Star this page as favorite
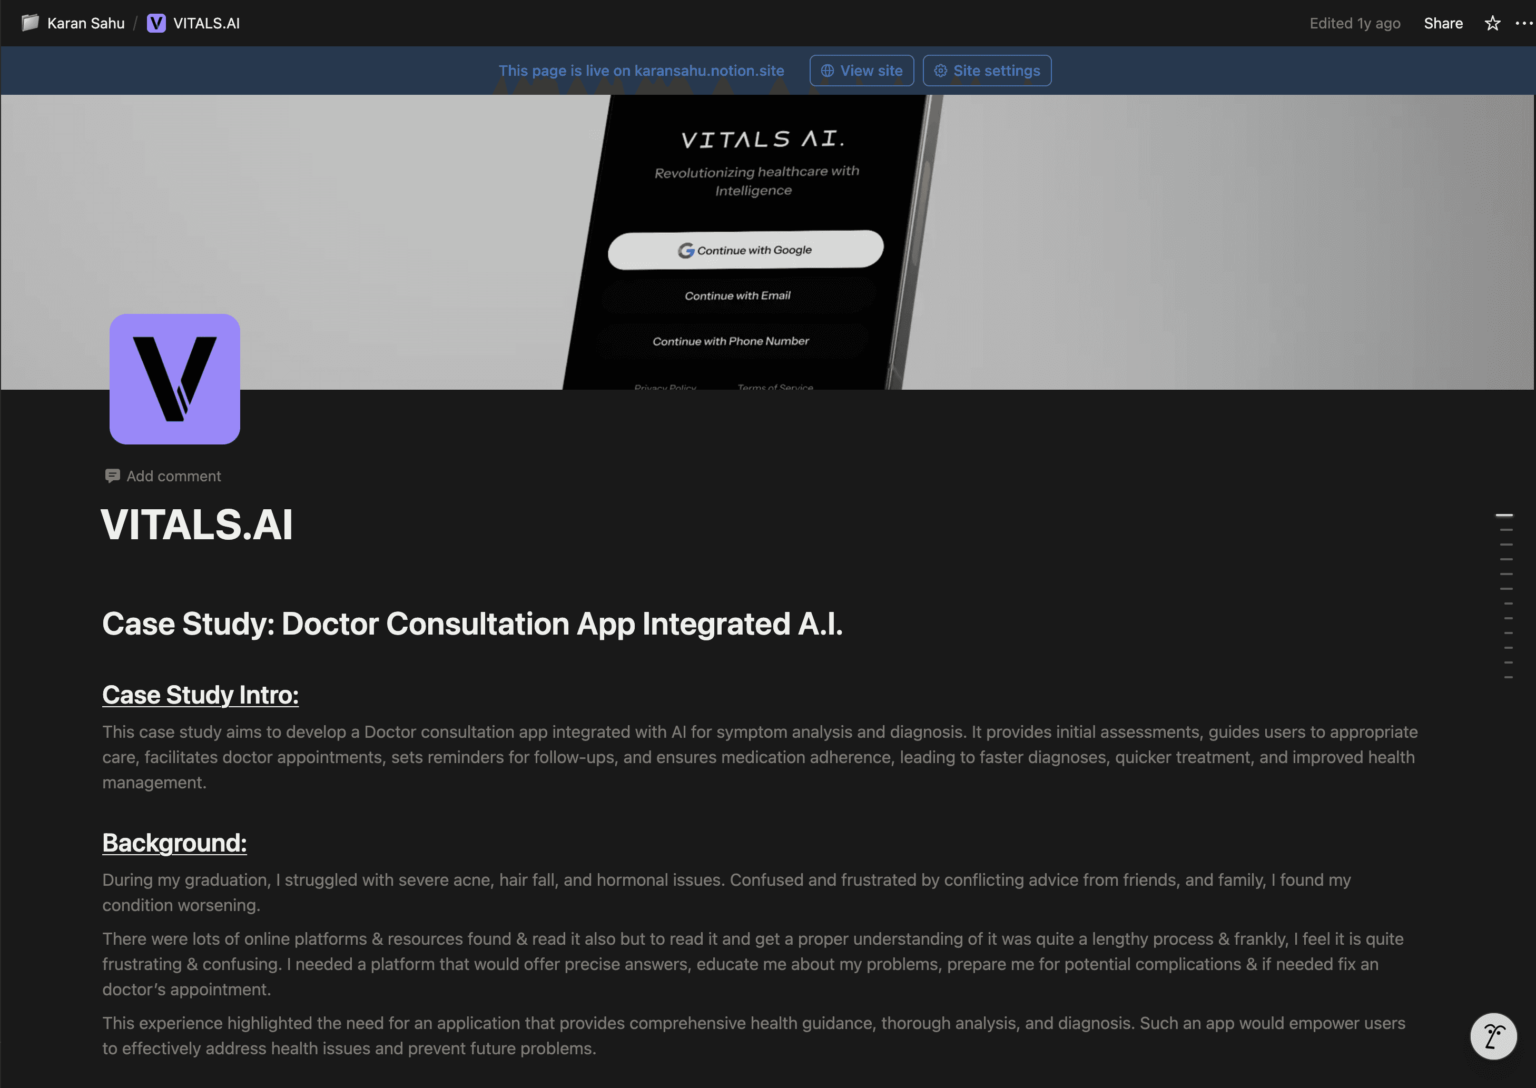Image resolution: width=1536 pixels, height=1088 pixels. pos(1492,24)
